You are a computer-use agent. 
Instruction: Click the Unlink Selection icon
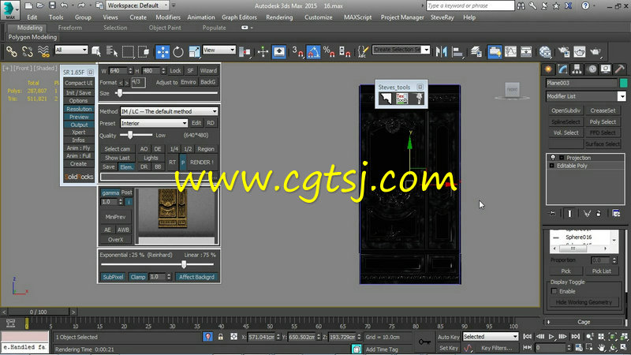pos(28,51)
